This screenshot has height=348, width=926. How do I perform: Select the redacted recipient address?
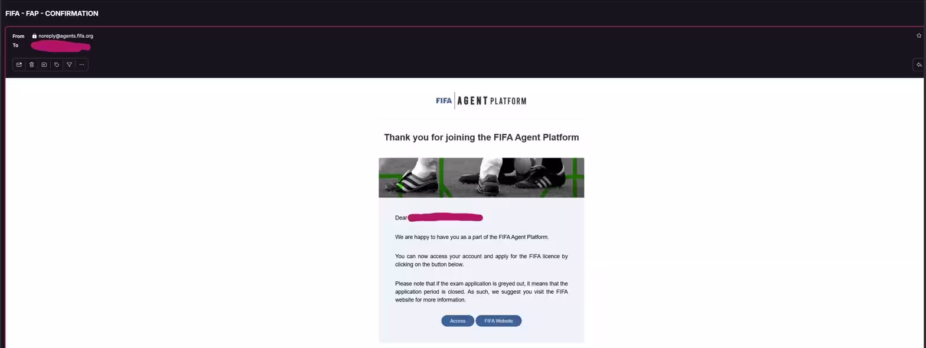coord(60,45)
